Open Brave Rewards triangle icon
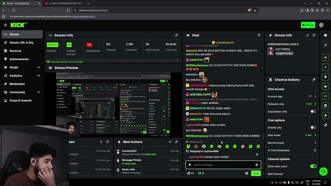The width and height of the screenshot is (331, 186). (255, 10)
